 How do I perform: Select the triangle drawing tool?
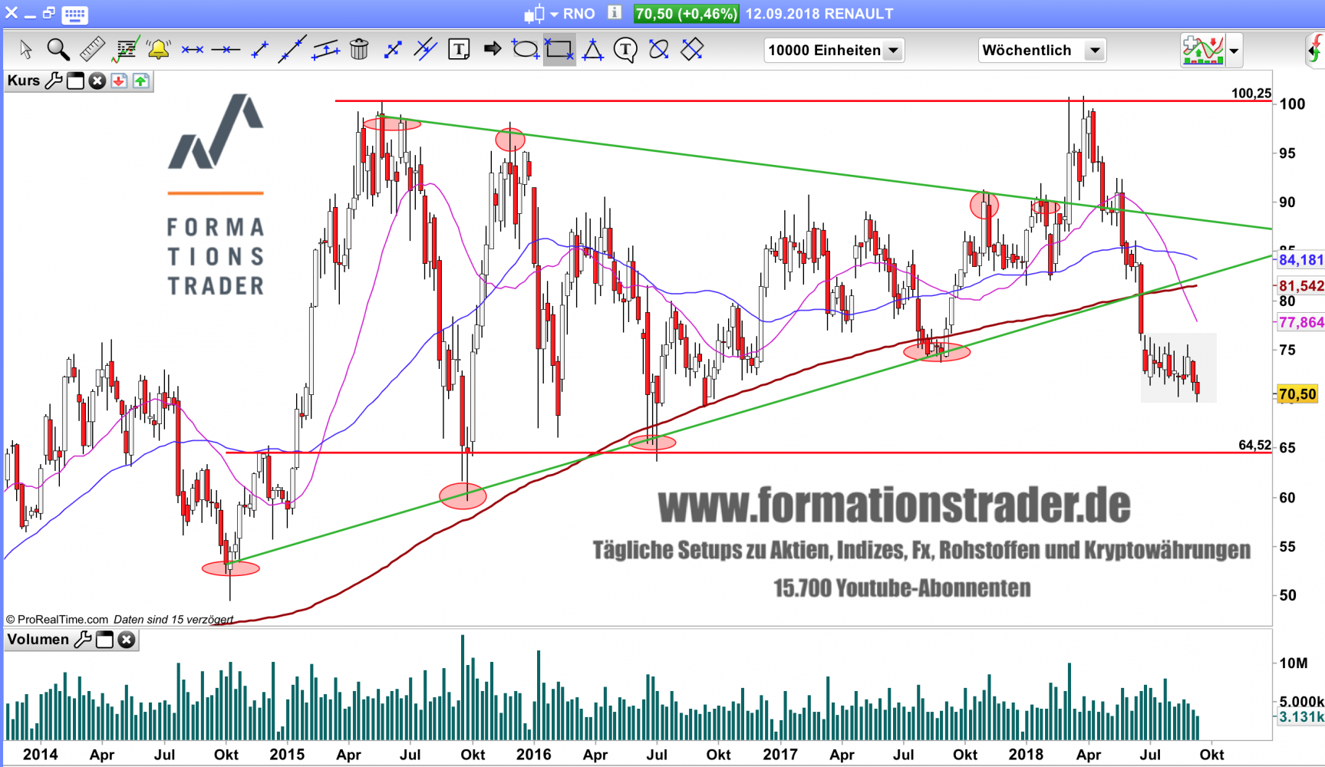pos(592,50)
